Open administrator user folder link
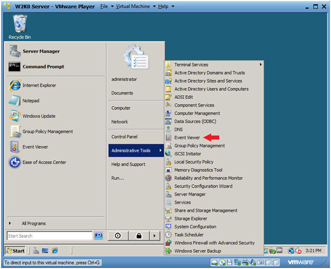 [x=124, y=79]
